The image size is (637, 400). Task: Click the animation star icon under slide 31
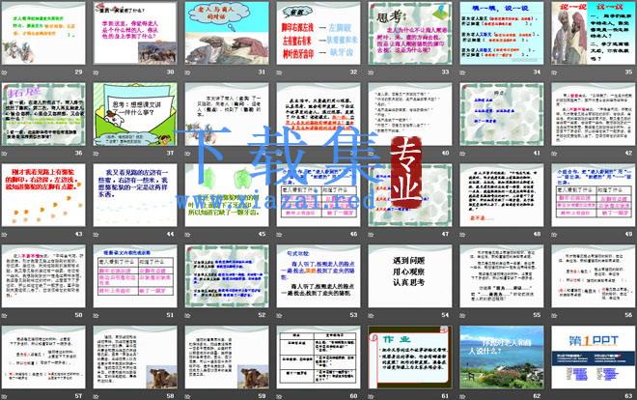pos(187,71)
